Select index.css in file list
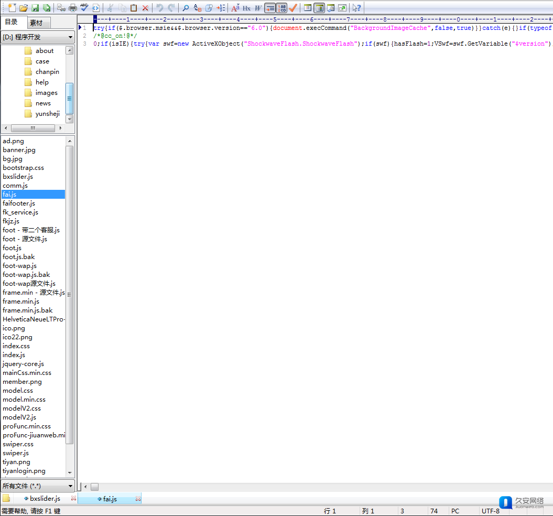This screenshot has width=553, height=516. (16, 346)
